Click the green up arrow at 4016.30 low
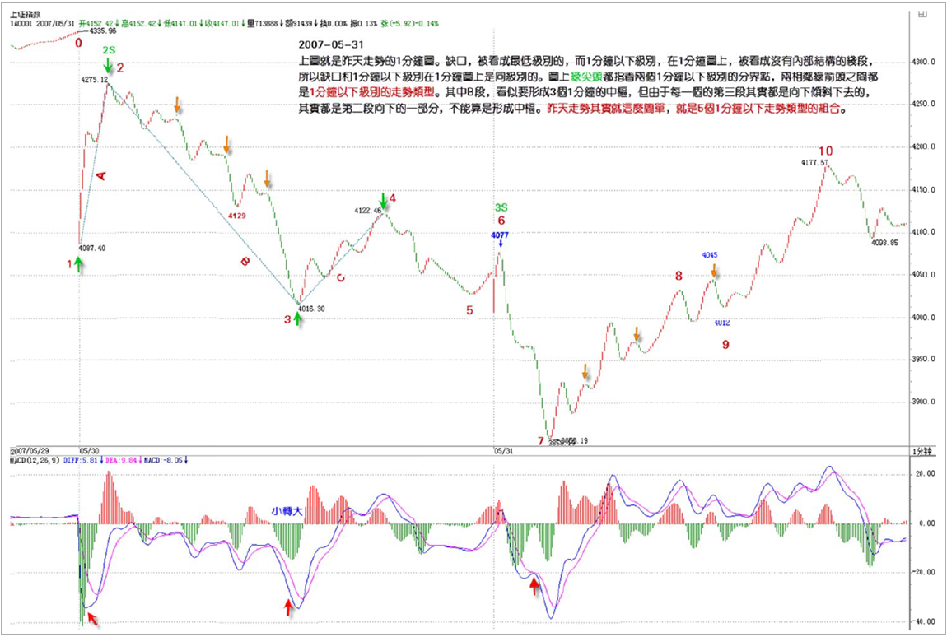The image size is (947, 637). pyautogui.click(x=298, y=318)
